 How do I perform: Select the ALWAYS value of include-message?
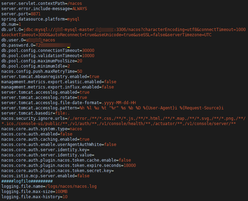(x=80, y=9)
